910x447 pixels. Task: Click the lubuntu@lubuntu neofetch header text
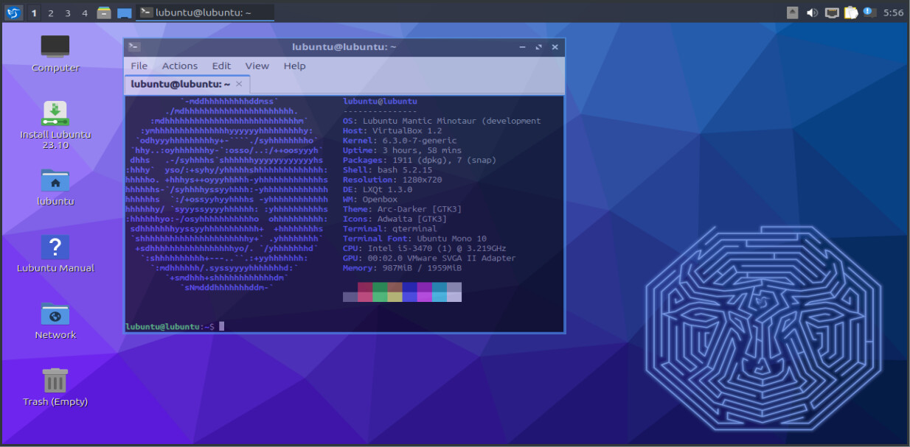tap(380, 101)
